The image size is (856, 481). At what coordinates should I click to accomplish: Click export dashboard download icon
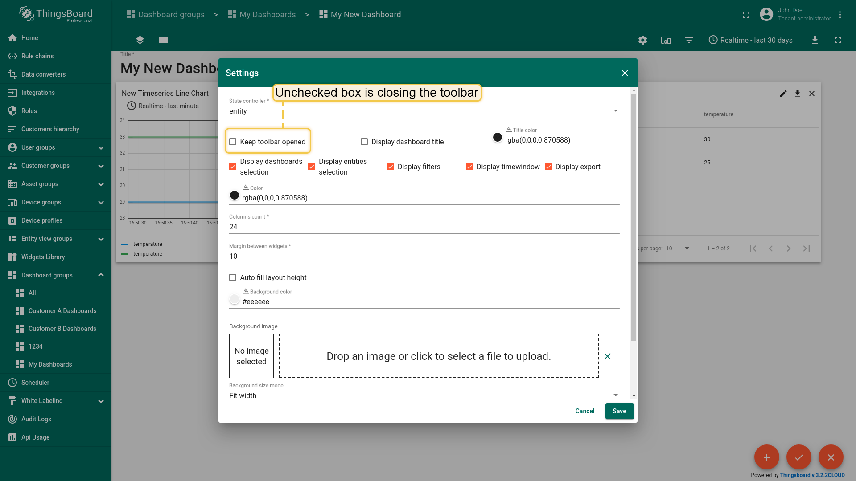tap(815, 40)
